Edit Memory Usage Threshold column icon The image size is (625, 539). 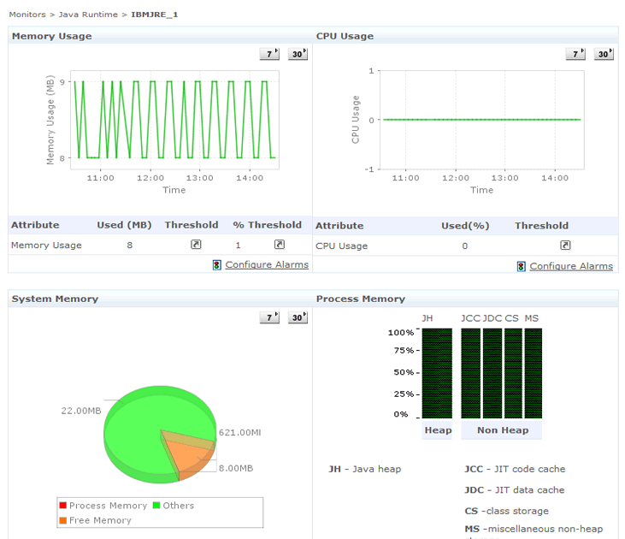(196, 245)
